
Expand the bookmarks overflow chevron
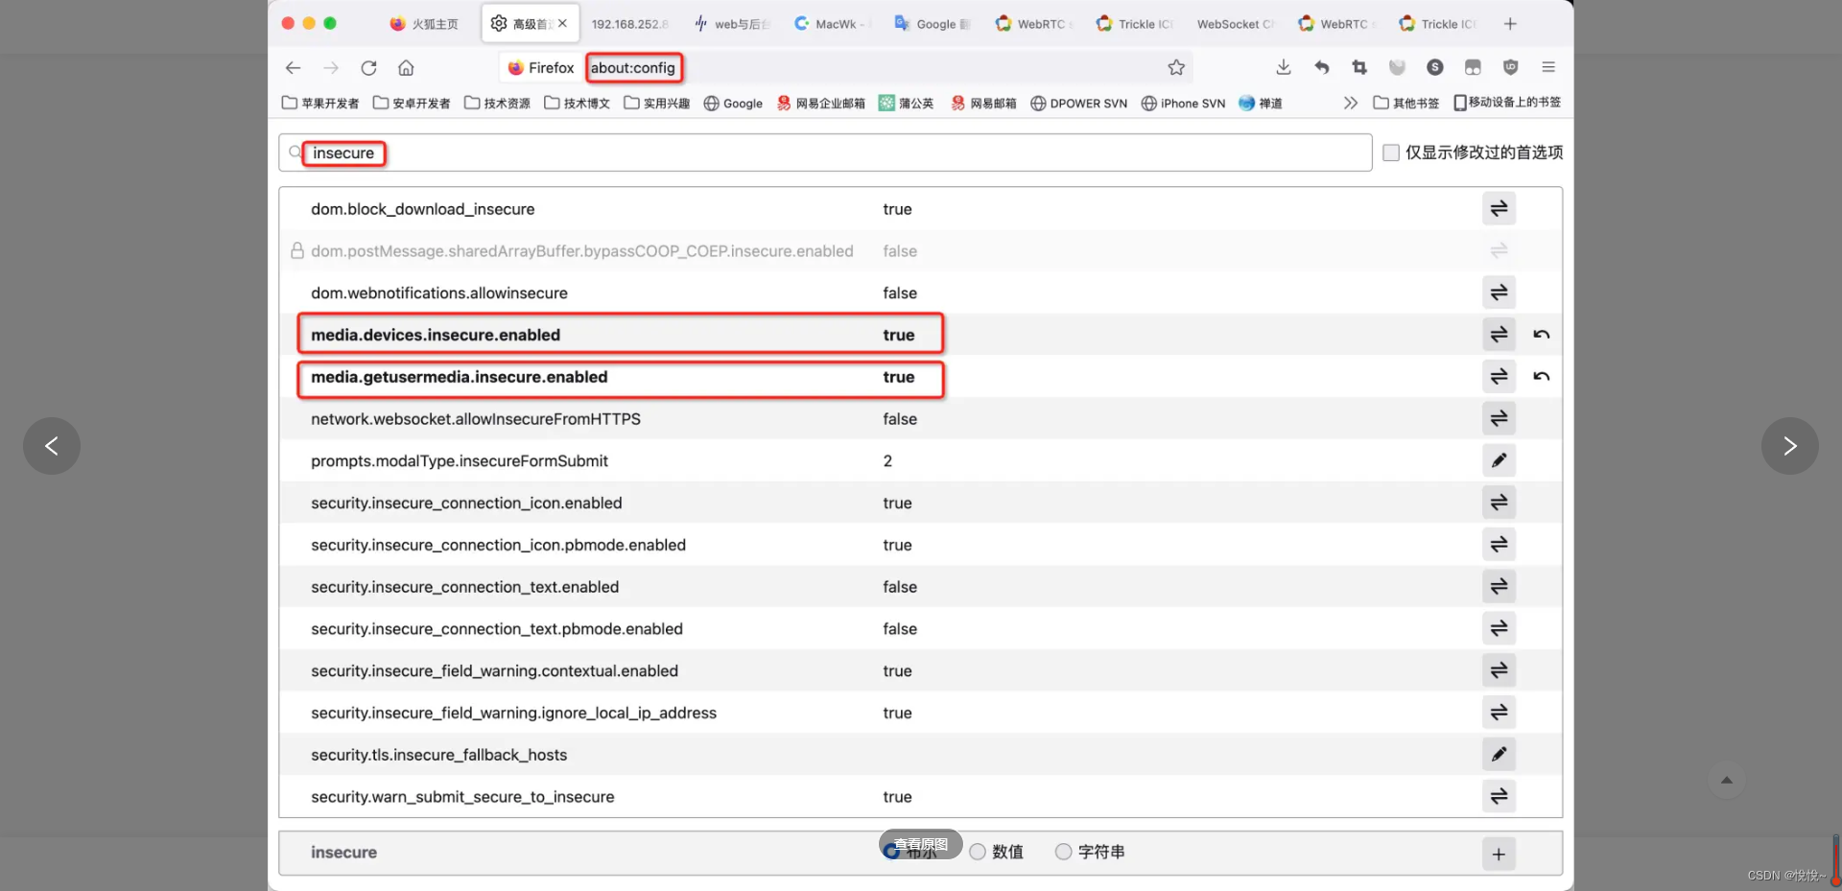[1350, 103]
